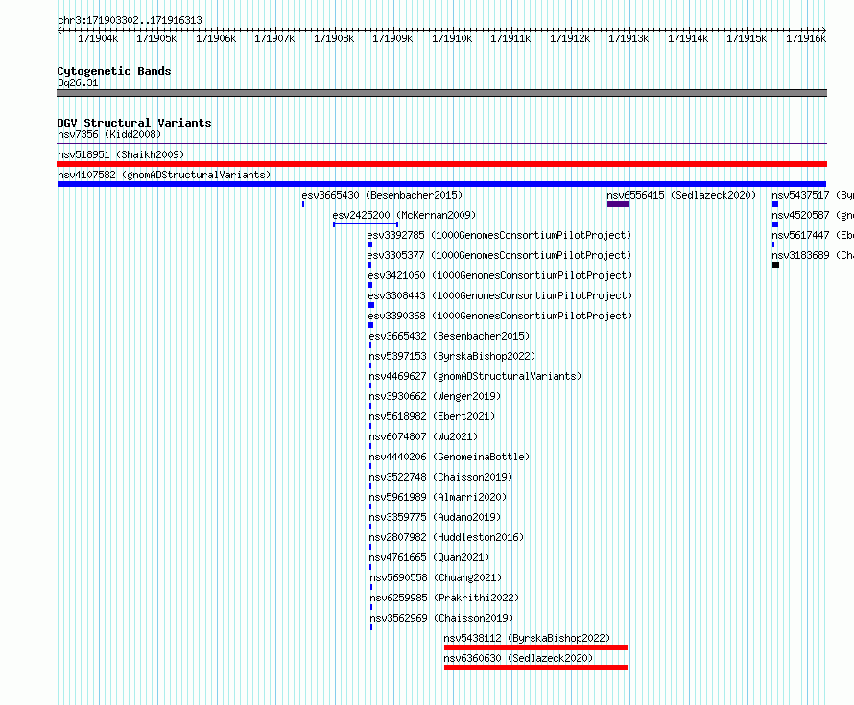Open variant nsv4107582 (gnomADStructuralVariants)

(164, 175)
